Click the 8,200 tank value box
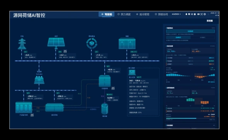 point(113,99)
